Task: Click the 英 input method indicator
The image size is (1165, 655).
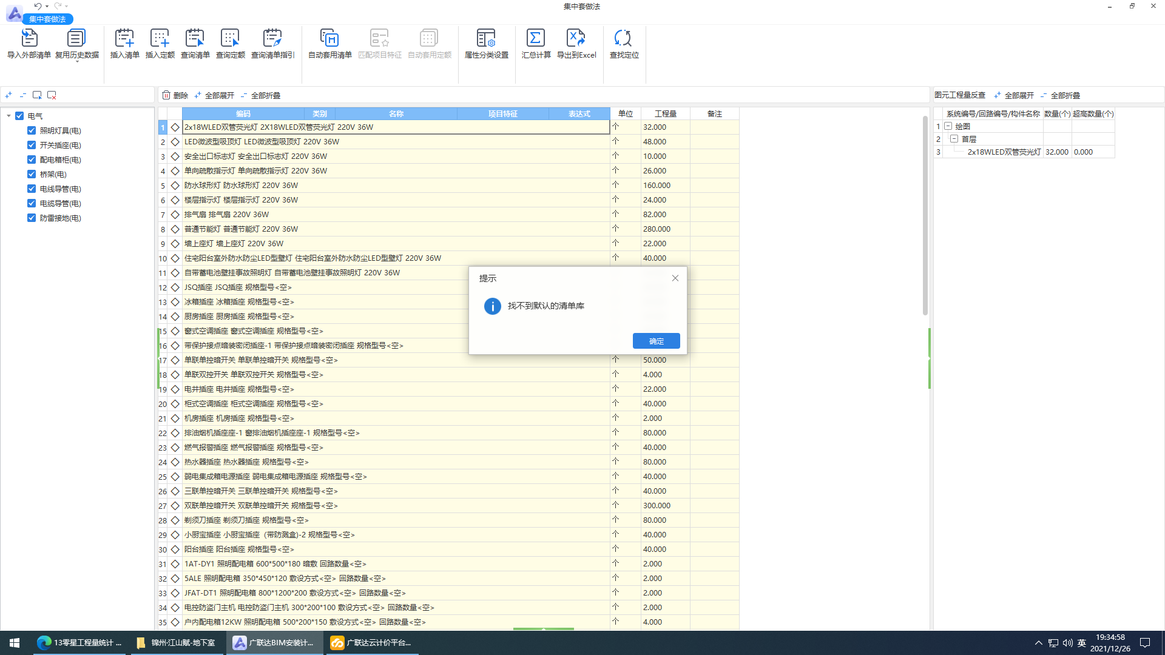Action: pos(1082,643)
